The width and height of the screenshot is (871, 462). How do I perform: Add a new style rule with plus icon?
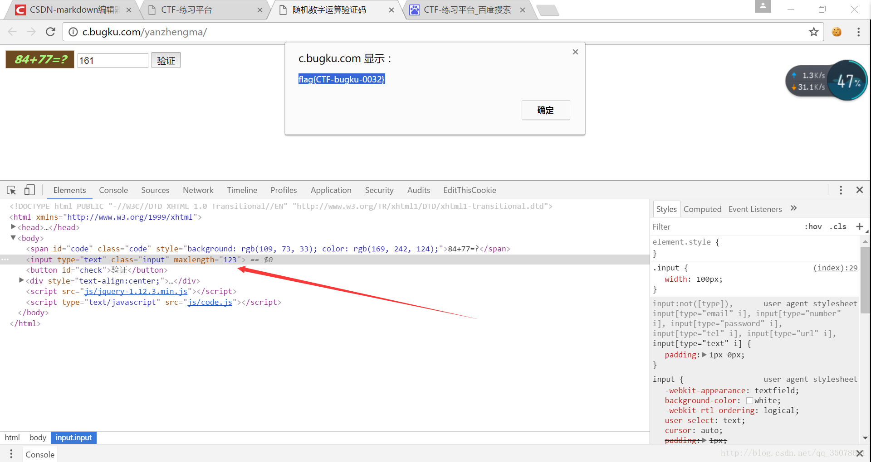860,226
